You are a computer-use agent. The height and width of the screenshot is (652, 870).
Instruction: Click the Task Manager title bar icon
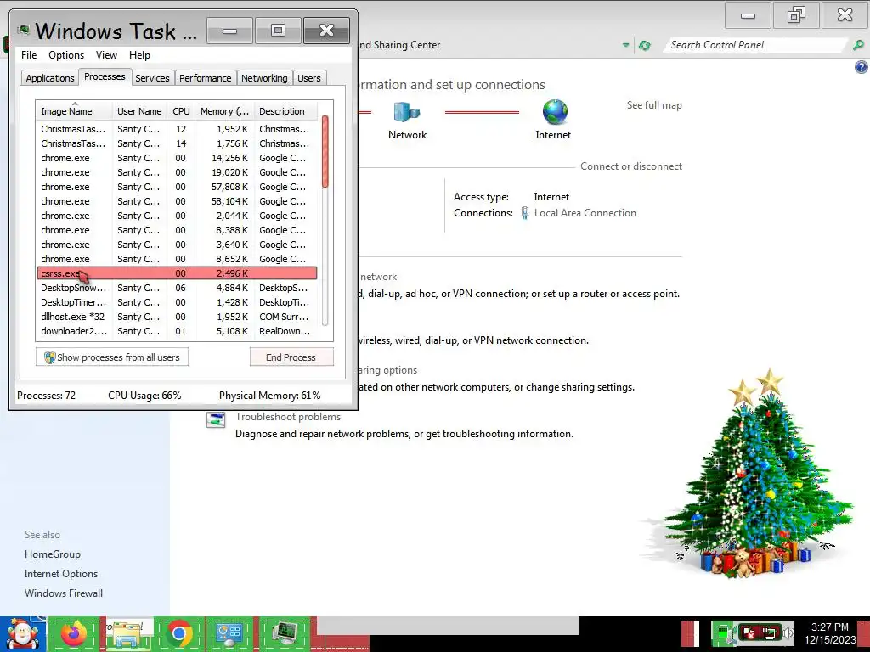pos(23,30)
